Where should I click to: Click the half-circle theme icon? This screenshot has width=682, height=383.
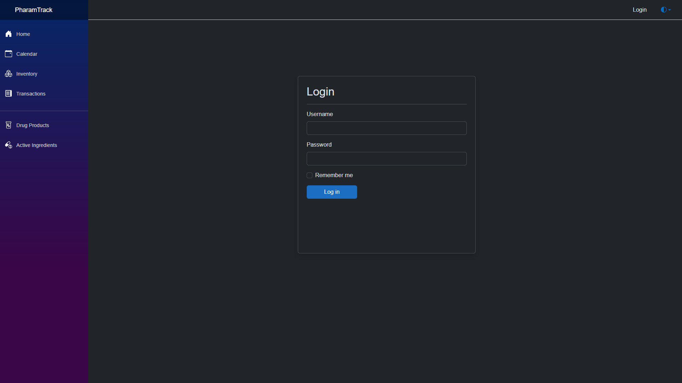pos(664,10)
